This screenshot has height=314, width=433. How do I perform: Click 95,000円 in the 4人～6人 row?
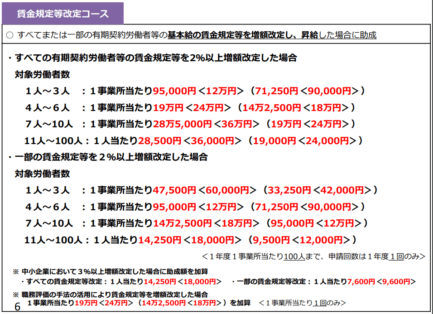[x=174, y=207]
